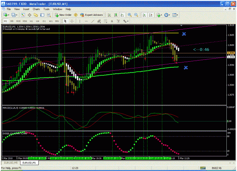Image resolution: width=237 pixels, height=171 pixels.
Task: Click the upper blue X marker
Action: 184,34
